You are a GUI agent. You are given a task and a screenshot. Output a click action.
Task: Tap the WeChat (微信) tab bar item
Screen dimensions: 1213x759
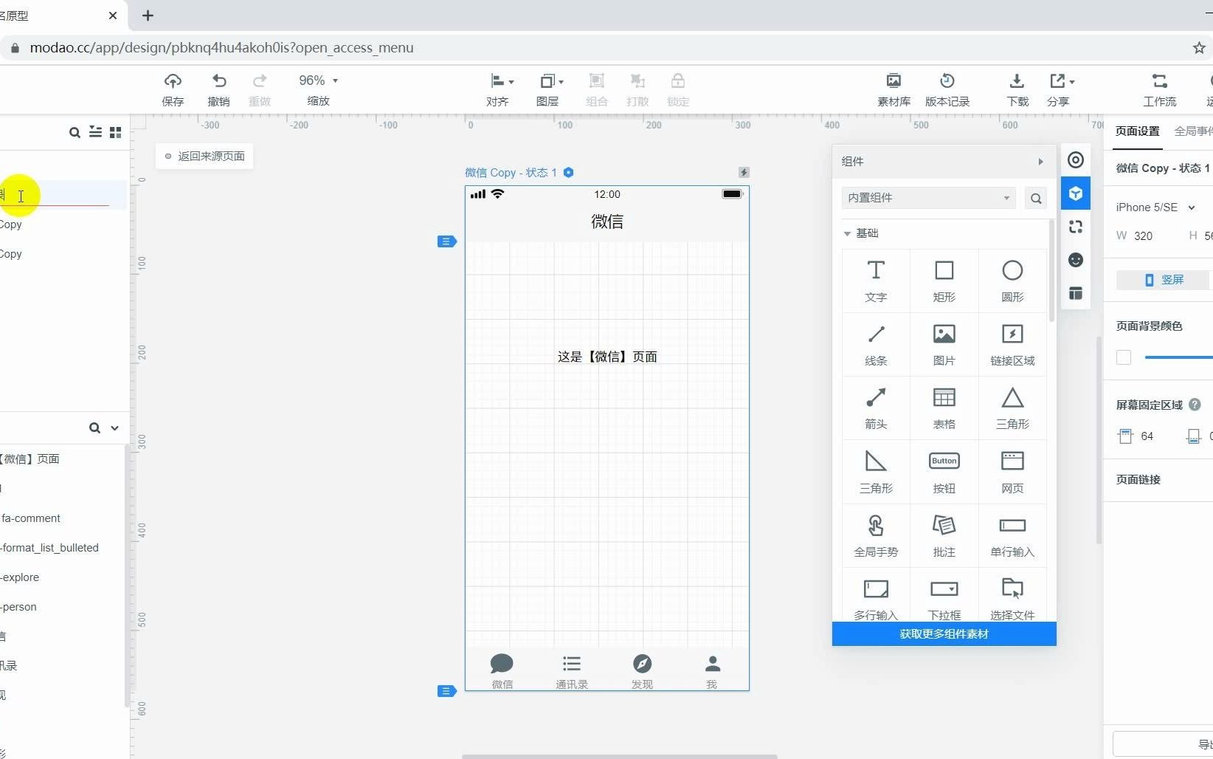point(502,671)
